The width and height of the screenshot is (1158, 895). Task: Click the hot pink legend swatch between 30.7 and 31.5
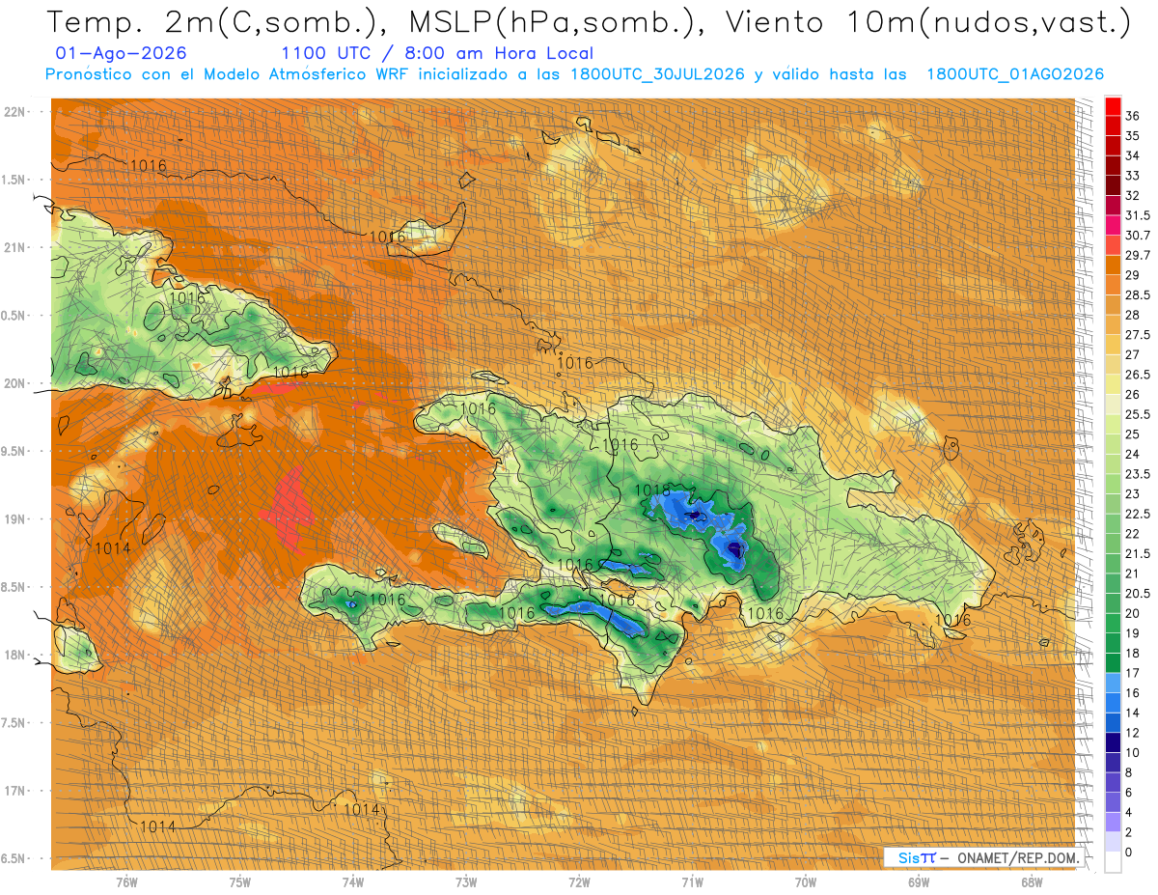(x=1113, y=226)
